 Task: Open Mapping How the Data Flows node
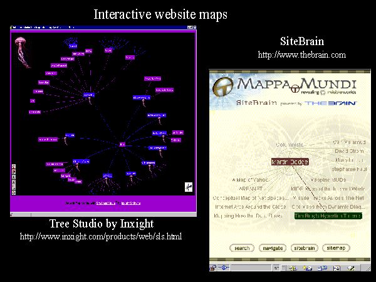(x=248, y=216)
